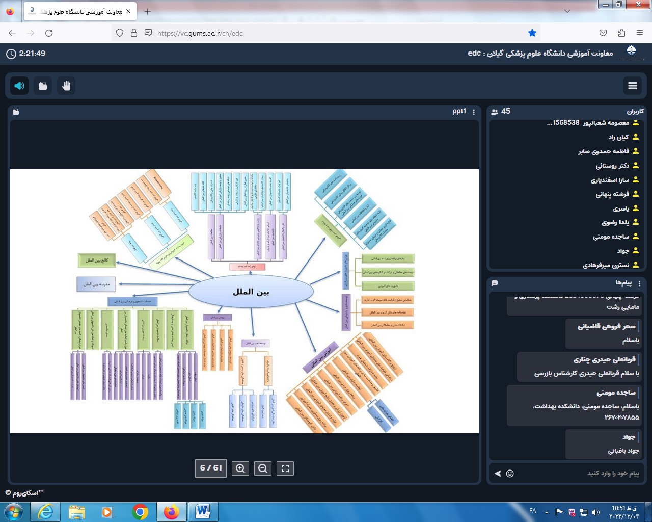Open the hamburger main menu of Skyroom
The image size is (652, 522).
pos(633,86)
